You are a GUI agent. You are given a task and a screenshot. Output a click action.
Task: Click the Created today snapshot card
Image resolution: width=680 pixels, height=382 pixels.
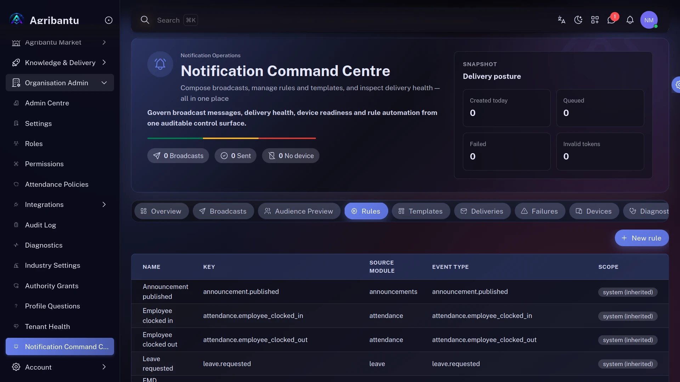click(x=506, y=108)
